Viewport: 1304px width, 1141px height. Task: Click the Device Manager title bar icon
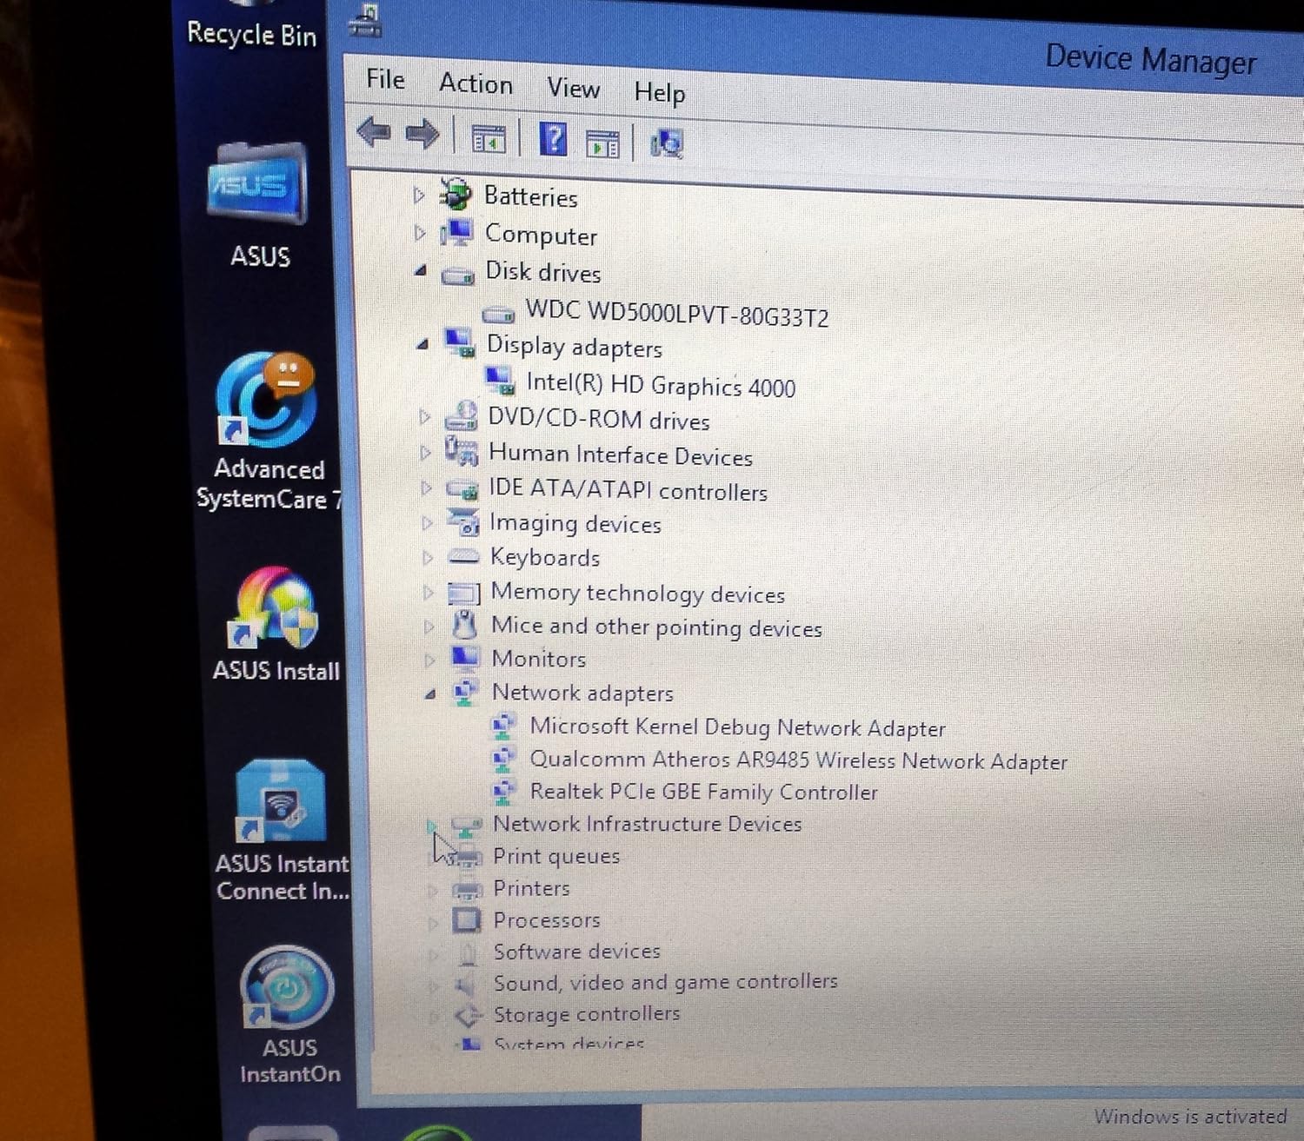tap(365, 20)
